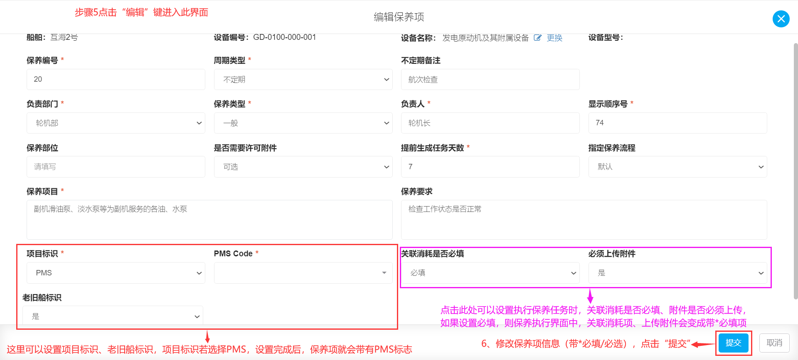Click the equipment name 发电原动机及其附属设备
The width and height of the screenshot is (798, 360).
(x=485, y=38)
